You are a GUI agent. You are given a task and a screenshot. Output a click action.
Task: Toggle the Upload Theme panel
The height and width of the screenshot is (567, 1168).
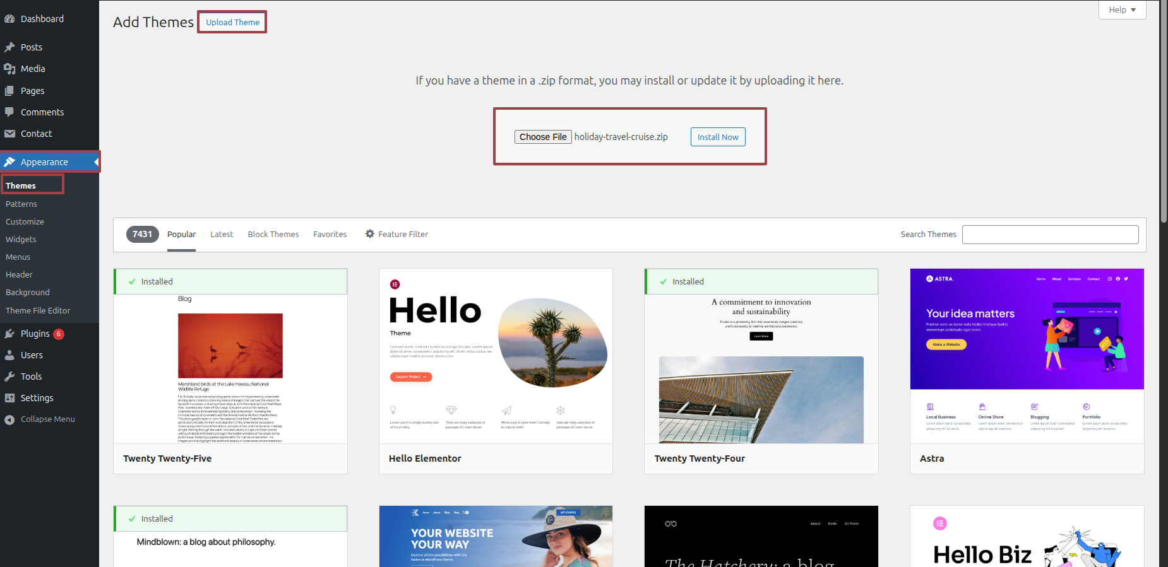(232, 22)
